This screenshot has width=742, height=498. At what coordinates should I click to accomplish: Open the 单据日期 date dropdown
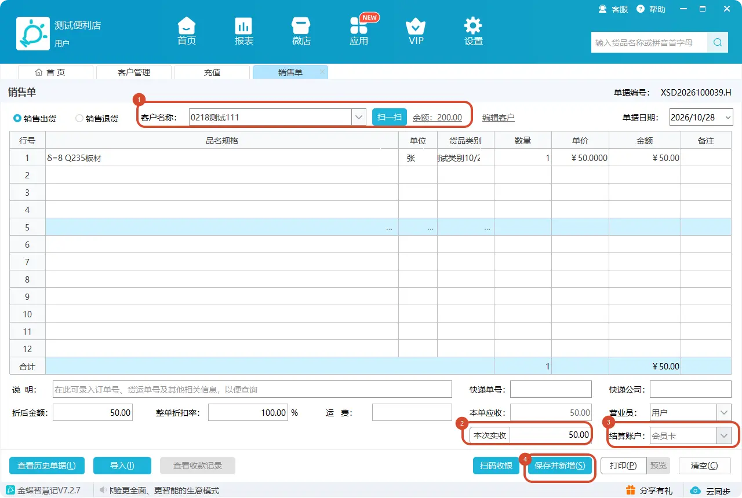tap(728, 117)
